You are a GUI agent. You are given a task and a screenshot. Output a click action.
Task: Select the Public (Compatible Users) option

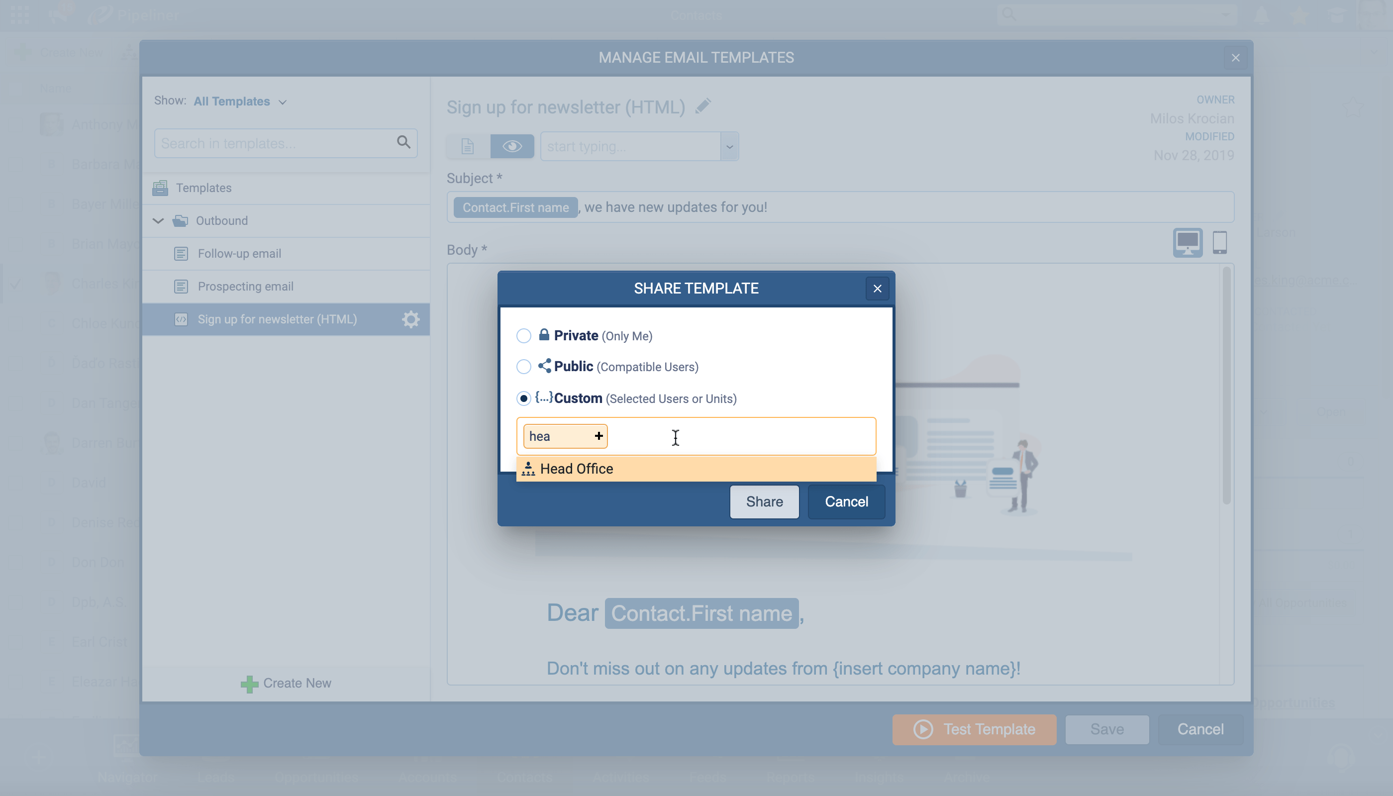coord(523,366)
